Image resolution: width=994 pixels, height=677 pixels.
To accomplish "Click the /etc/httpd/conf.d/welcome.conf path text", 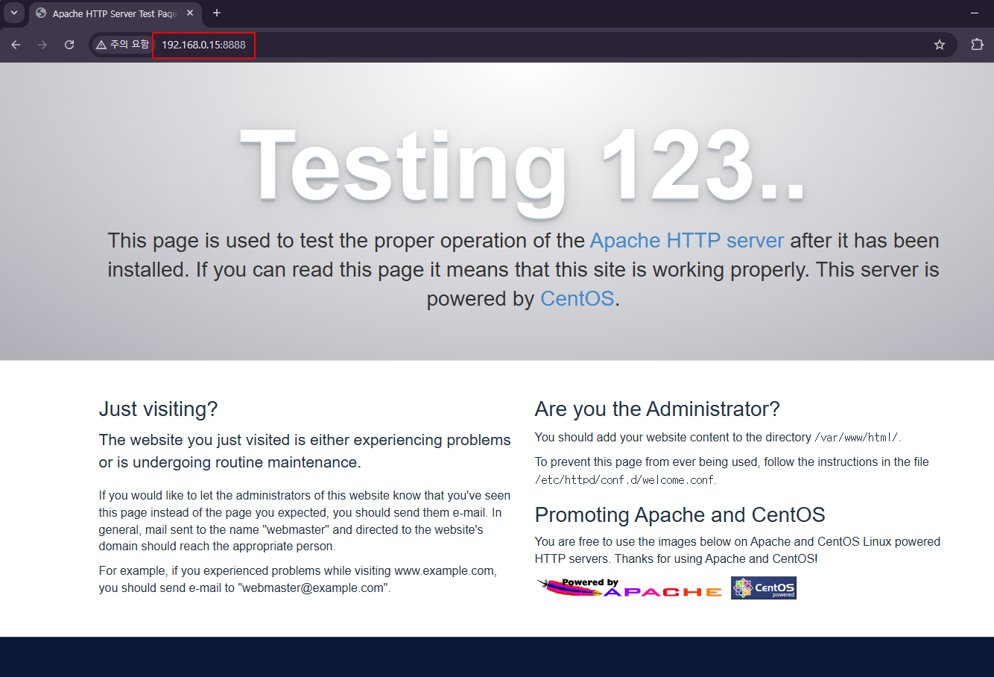I will coord(624,480).
